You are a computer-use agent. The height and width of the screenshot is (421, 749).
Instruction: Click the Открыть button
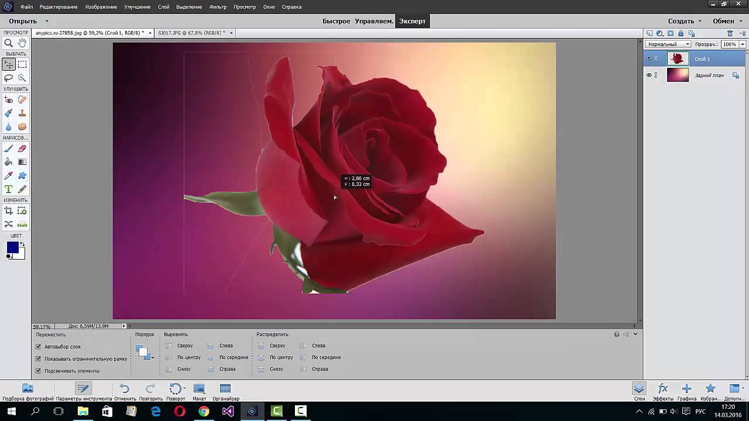[23, 21]
